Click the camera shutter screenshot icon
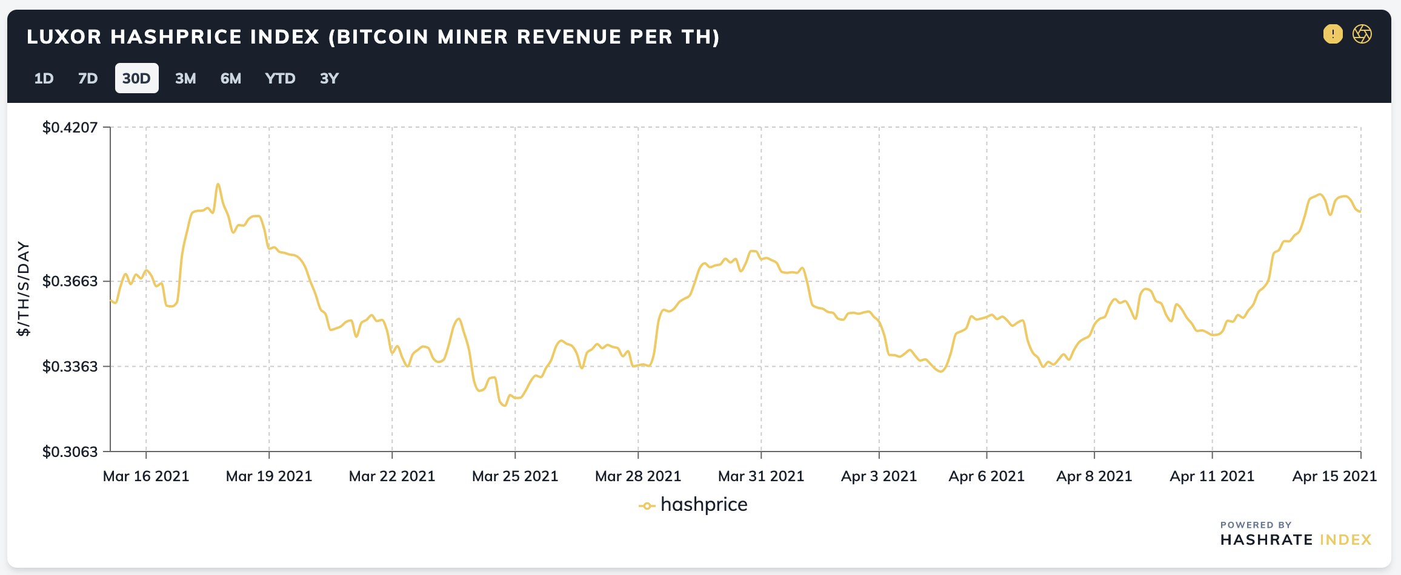This screenshot has height=575, width=1401. point(1362,34)
